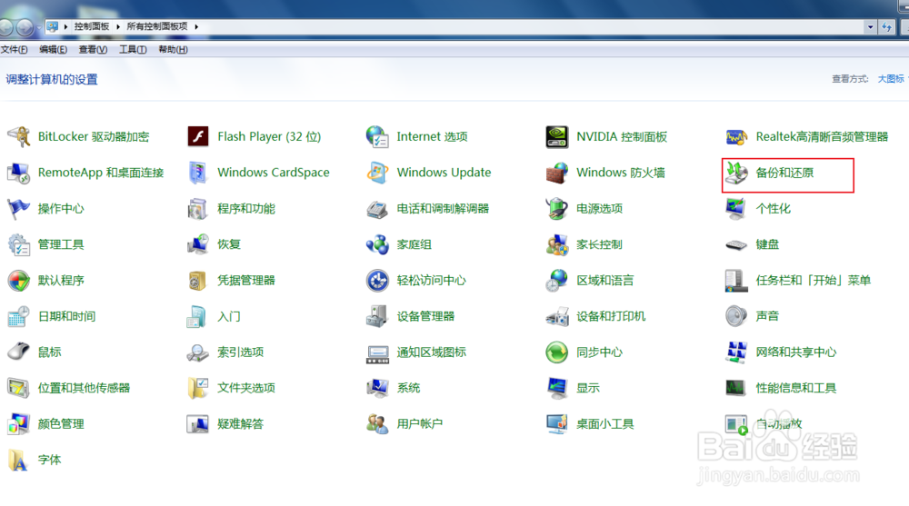The height and width of the screenshot is (506, 909).
Task: Open the 工具(T) menu
Action: tap(133, 50)
